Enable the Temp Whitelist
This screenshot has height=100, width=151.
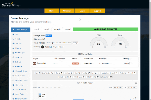(109, 73)
